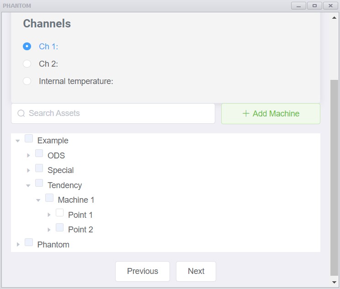Click the magnifier icon in search box
The width and height of the screenshot is (340, 289).
[21, 113]
